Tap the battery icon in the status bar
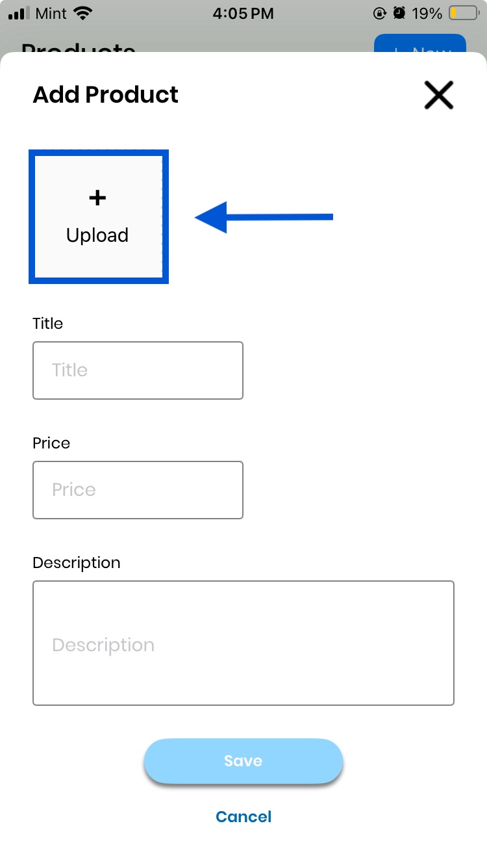Screen dimensions: 487x867 [x=463, y=13]
